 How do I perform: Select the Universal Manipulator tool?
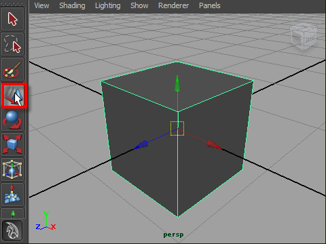click(12, 169)
